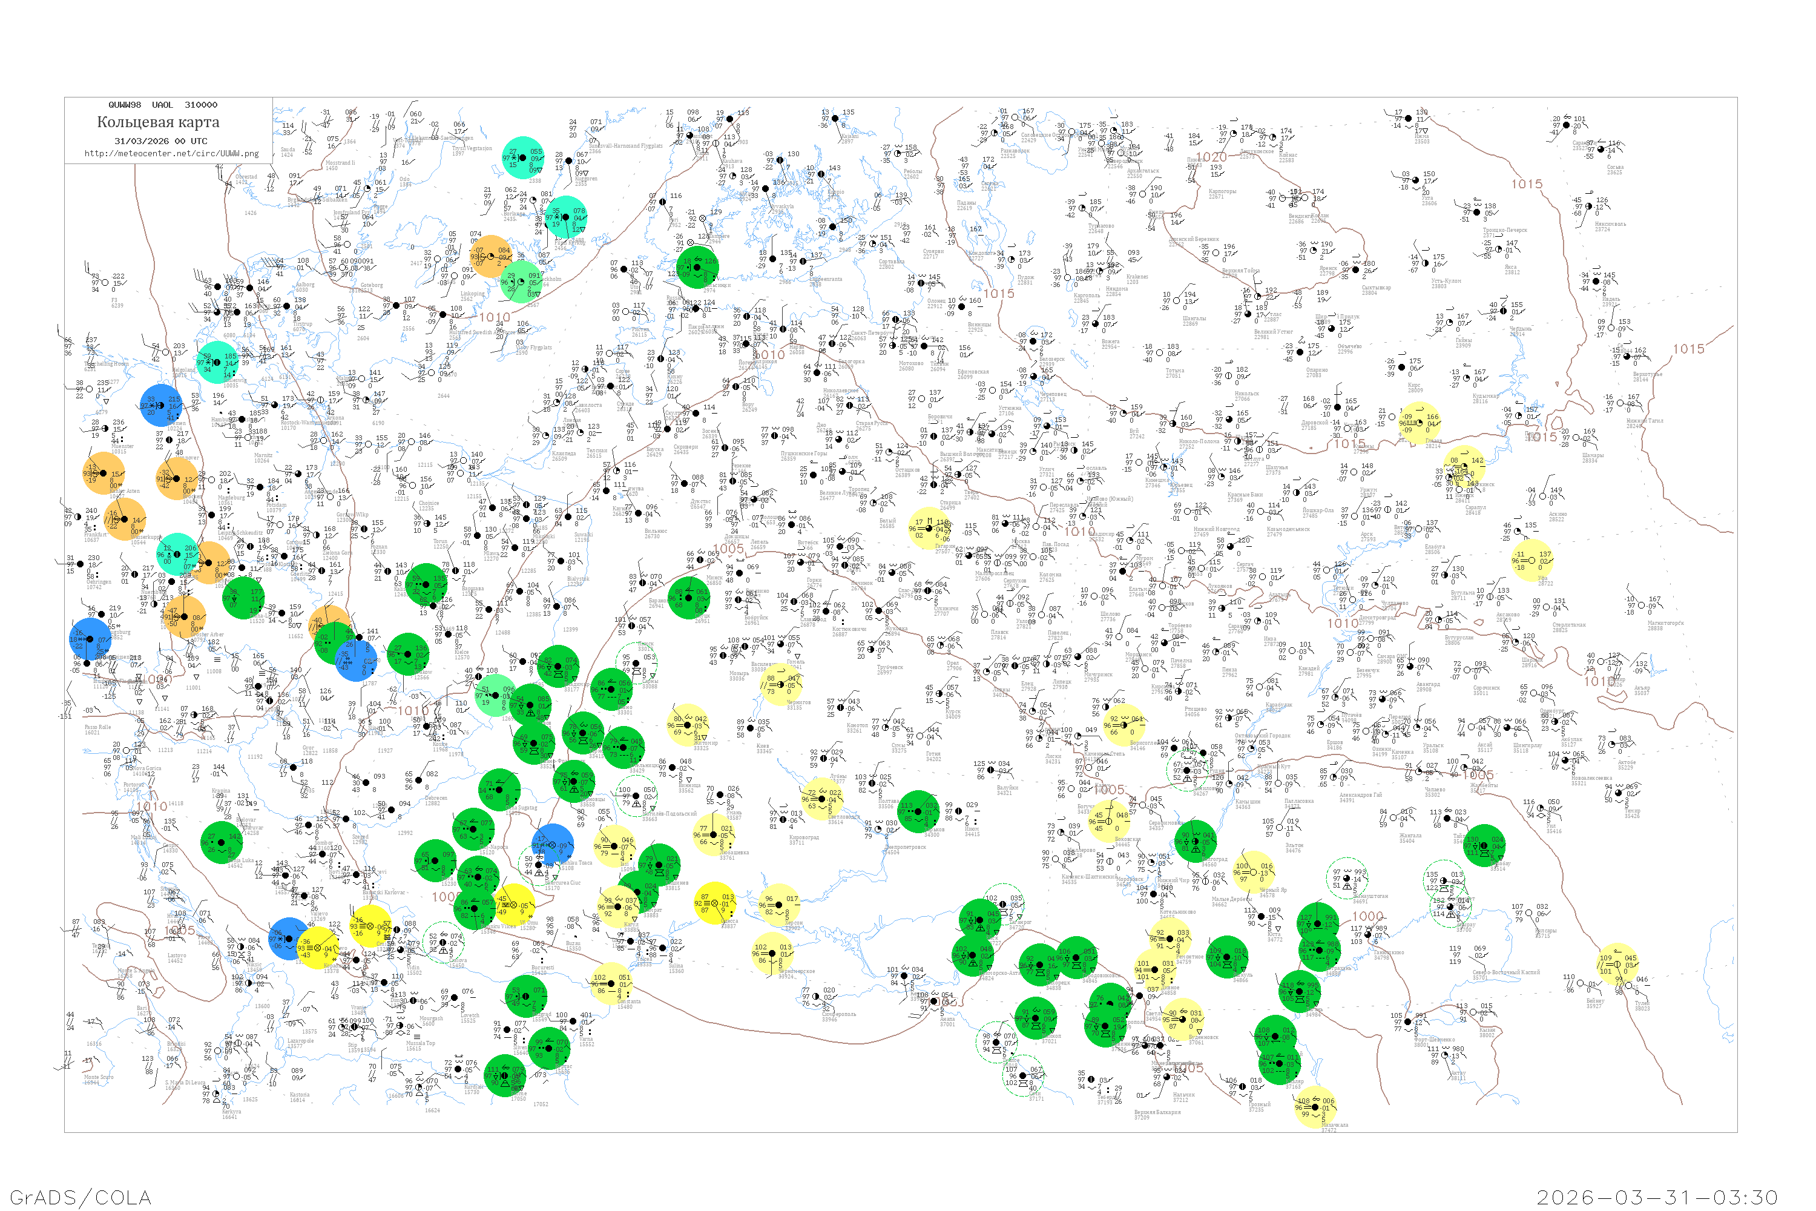Open the meteocenter.net UUWW.png URL link

point(171,153)
